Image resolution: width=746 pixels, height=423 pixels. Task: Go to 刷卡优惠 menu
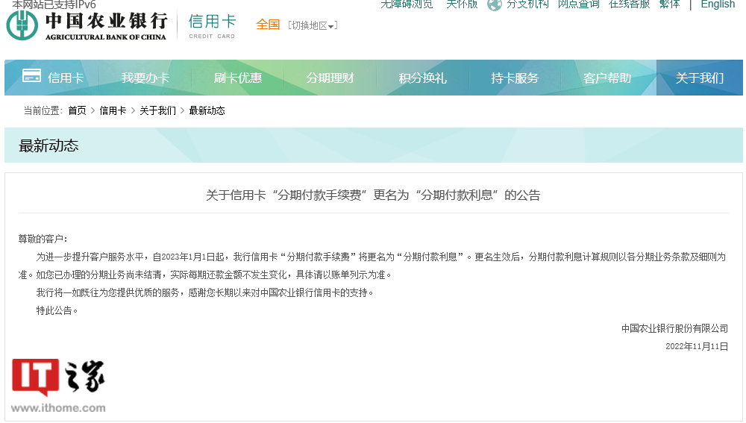(237, 78)
